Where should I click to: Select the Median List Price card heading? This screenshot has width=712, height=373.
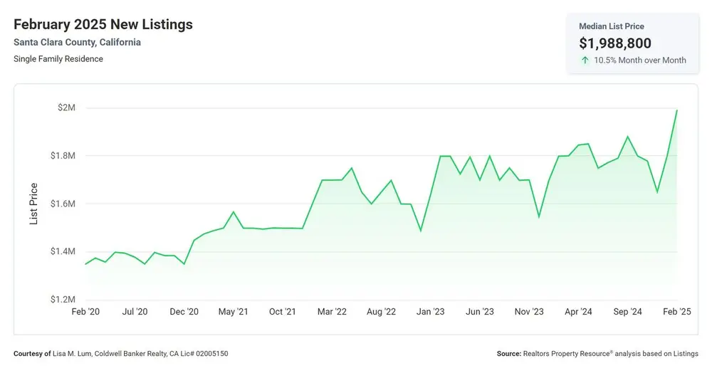611,26
